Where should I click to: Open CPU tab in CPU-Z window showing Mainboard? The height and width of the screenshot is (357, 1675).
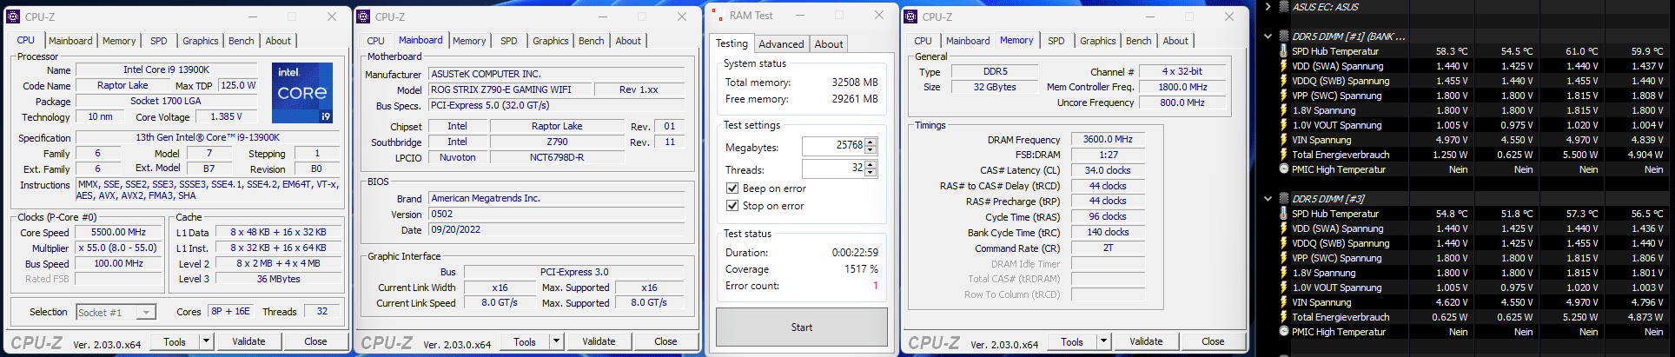[376, 41]
